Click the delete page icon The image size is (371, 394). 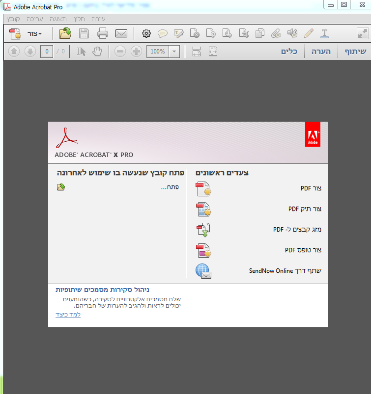tap(195, 33)
